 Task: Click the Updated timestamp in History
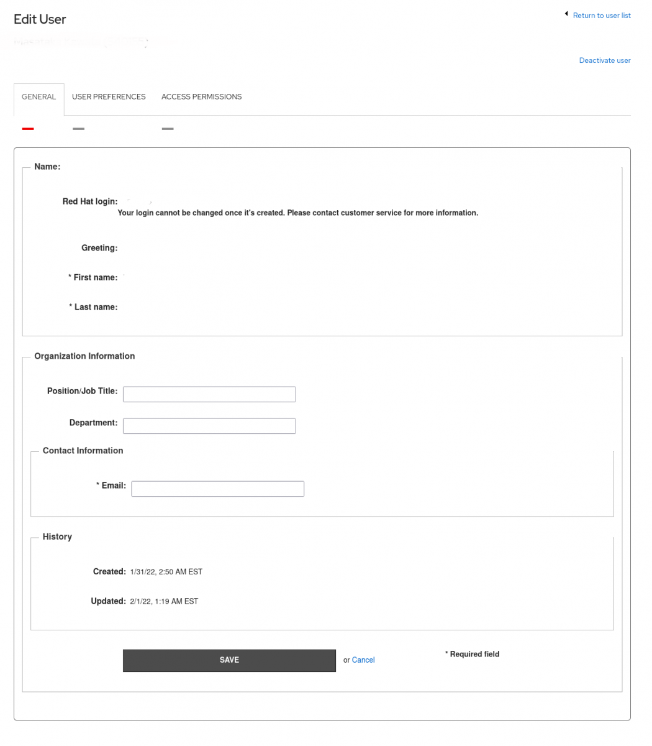coord(164,602)
